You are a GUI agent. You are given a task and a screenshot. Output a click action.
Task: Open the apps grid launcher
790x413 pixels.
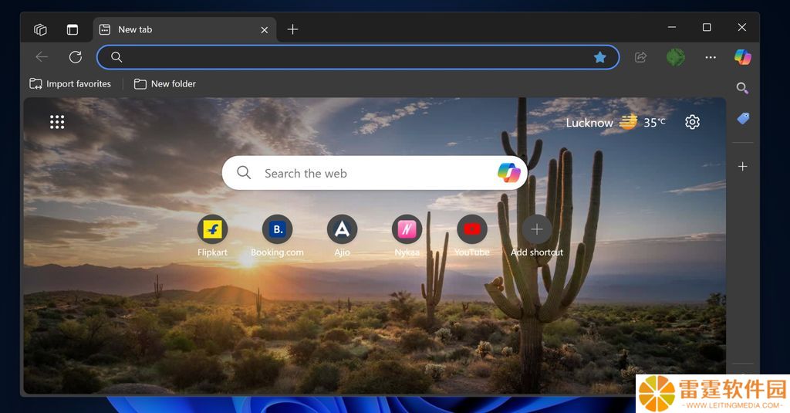57,122
